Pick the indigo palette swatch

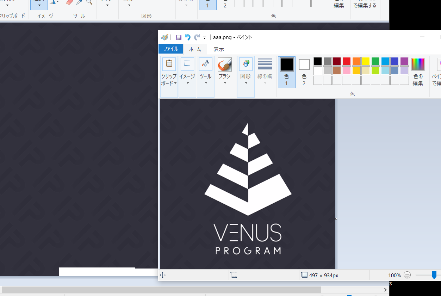pos(395,61)
